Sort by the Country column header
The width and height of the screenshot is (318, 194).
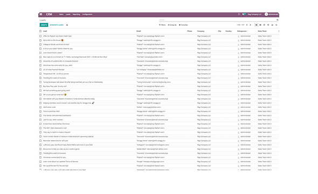(x=229, y=31)
